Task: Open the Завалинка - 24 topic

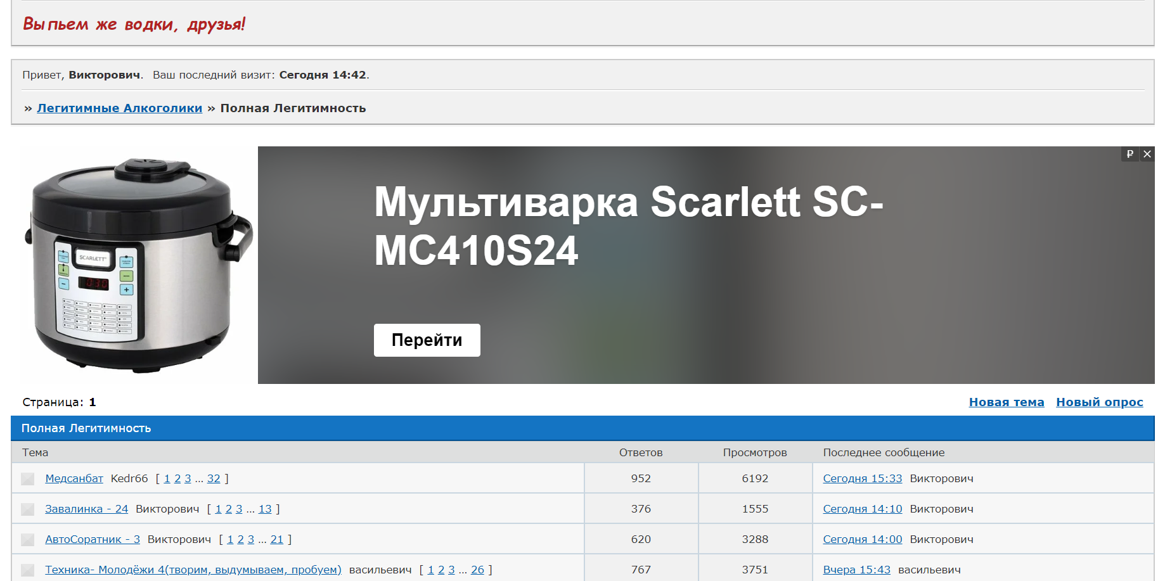Action: click(x=87, y=509)
